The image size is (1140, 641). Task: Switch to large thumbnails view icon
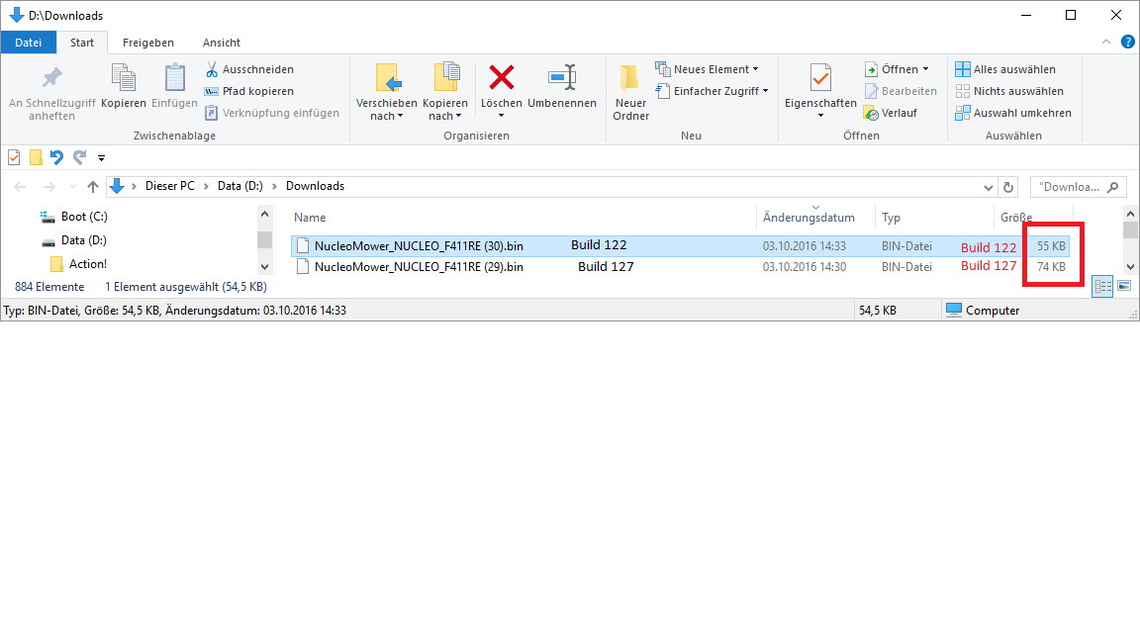1124,286
